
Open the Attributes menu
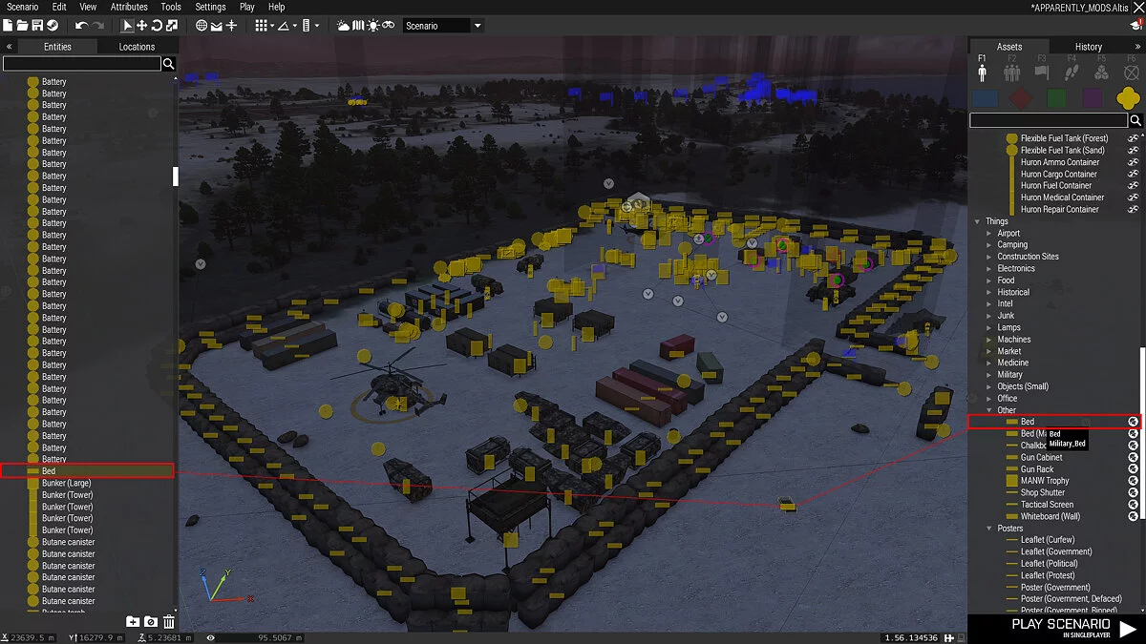tap(129, 7)
